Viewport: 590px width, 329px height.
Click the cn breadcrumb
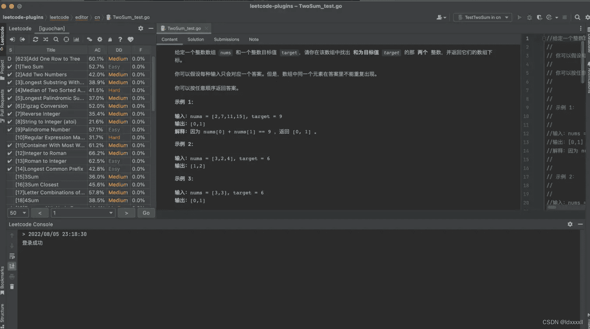click(x=97, y=17)
